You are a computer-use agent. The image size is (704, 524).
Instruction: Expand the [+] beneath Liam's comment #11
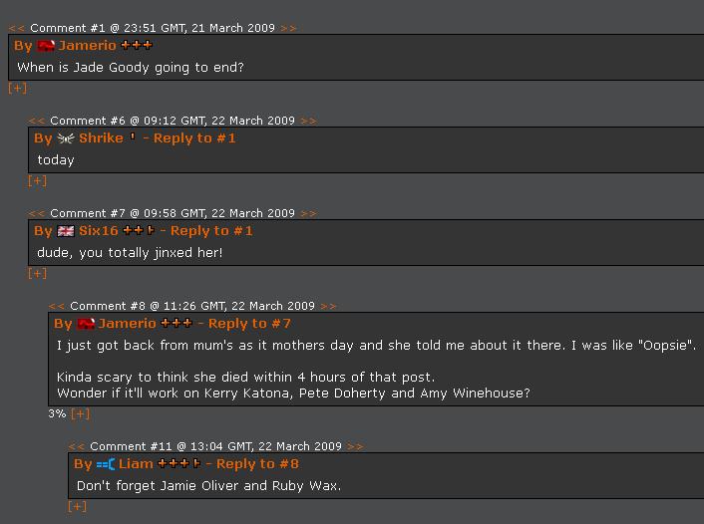coord(77,506)
